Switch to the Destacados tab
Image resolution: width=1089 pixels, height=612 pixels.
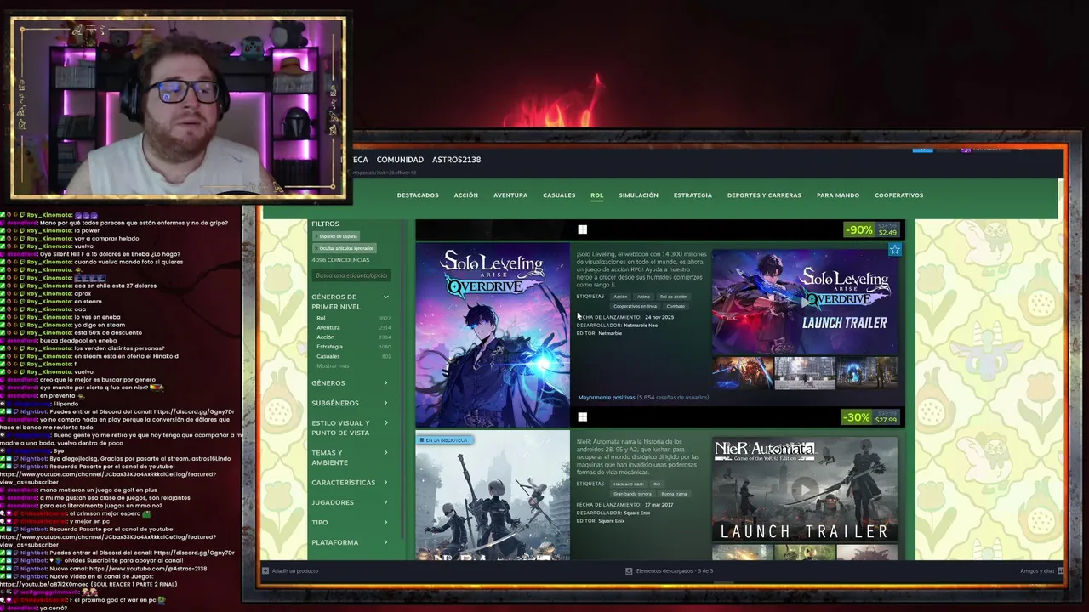point(418,195)
